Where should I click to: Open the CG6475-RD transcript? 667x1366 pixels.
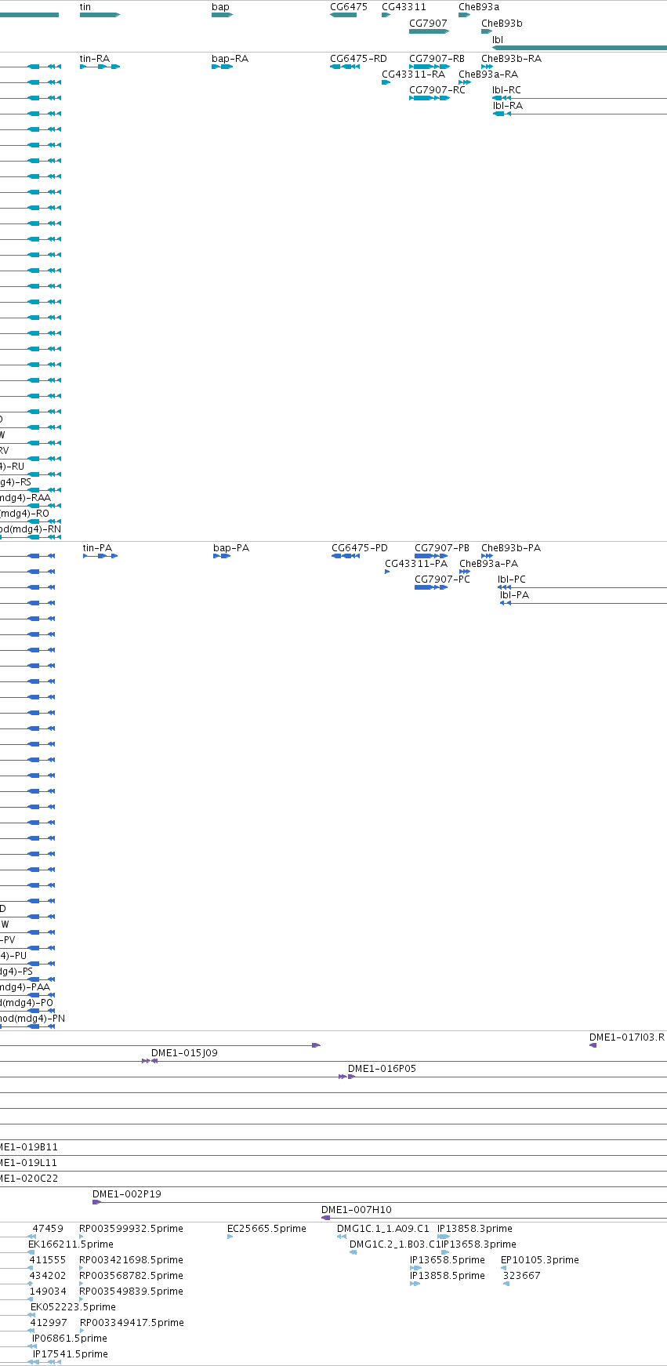[x=345, y=67]
